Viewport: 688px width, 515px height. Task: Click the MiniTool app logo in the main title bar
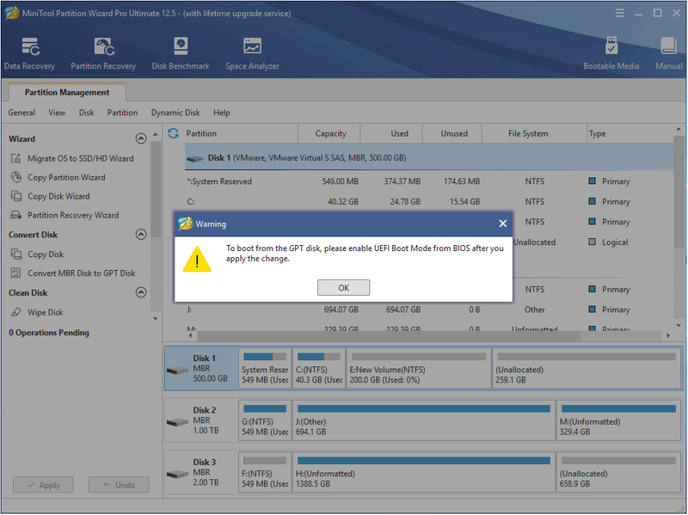pyautogui.click(x=12, y=13)
